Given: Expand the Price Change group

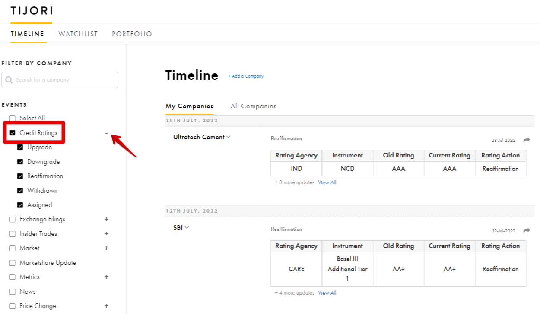Looking at the screenshot, I should [106, 306].
